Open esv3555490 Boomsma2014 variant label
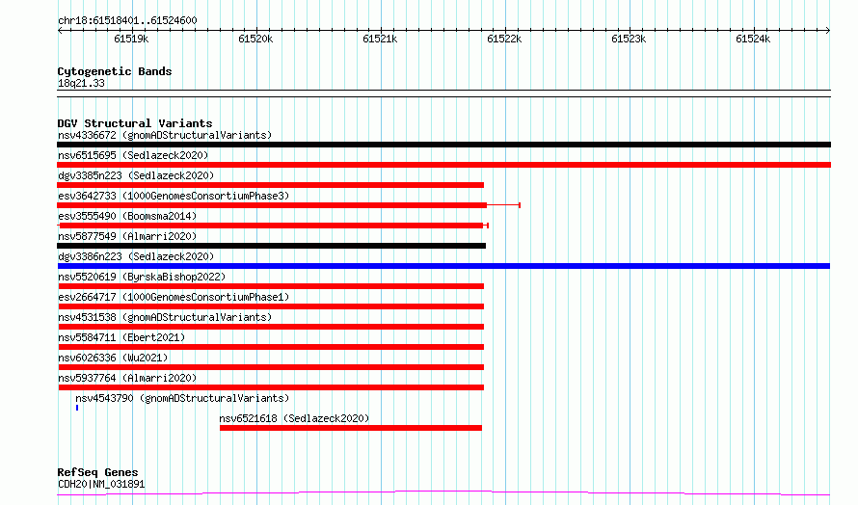 point(127,216)
